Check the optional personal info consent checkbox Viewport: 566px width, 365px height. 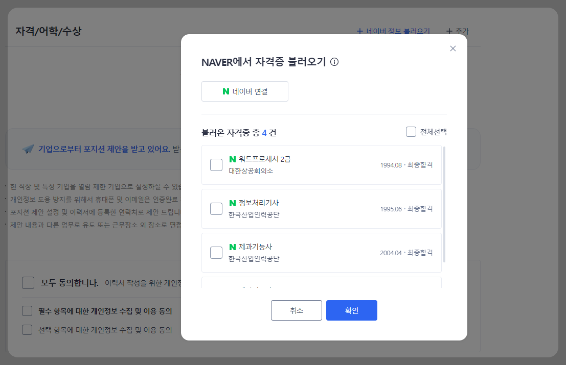point(27,330)
